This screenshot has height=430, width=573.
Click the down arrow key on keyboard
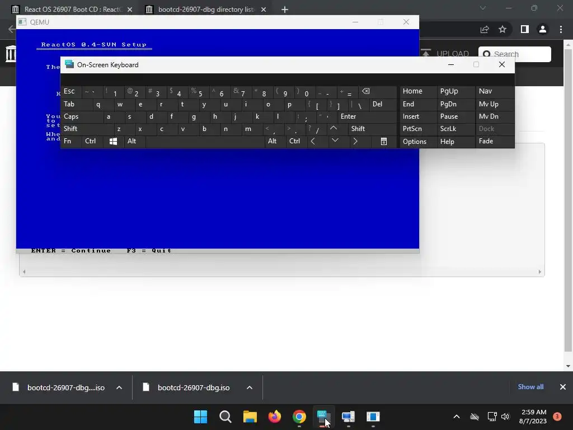(335, 141)
